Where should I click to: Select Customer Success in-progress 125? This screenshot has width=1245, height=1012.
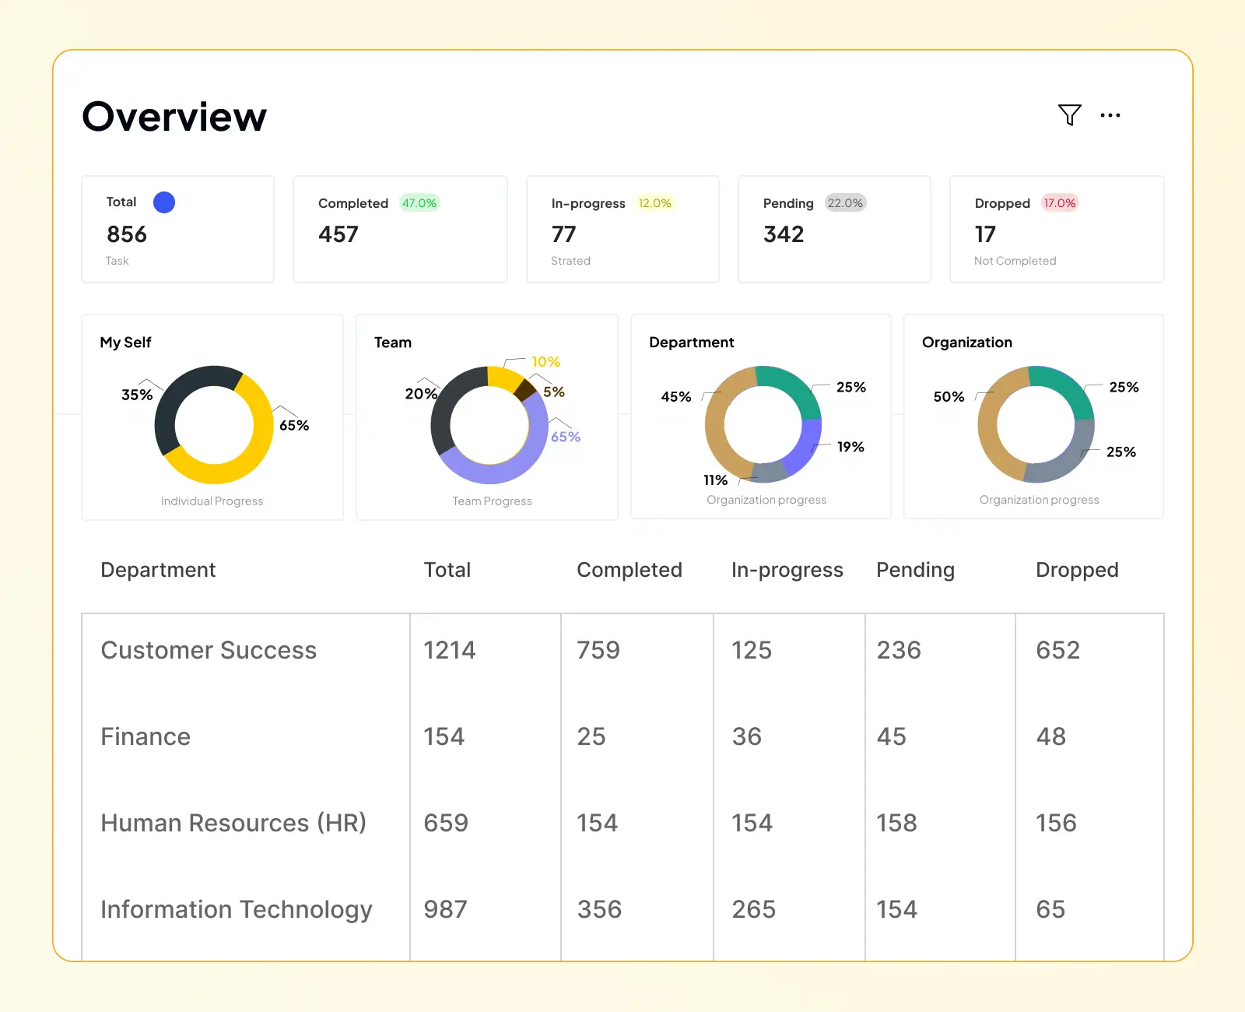(752, 650)
